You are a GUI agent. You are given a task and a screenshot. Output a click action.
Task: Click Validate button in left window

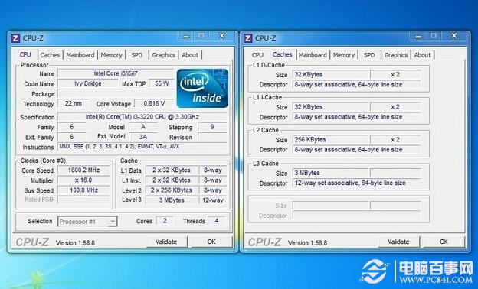pos(166,242)
